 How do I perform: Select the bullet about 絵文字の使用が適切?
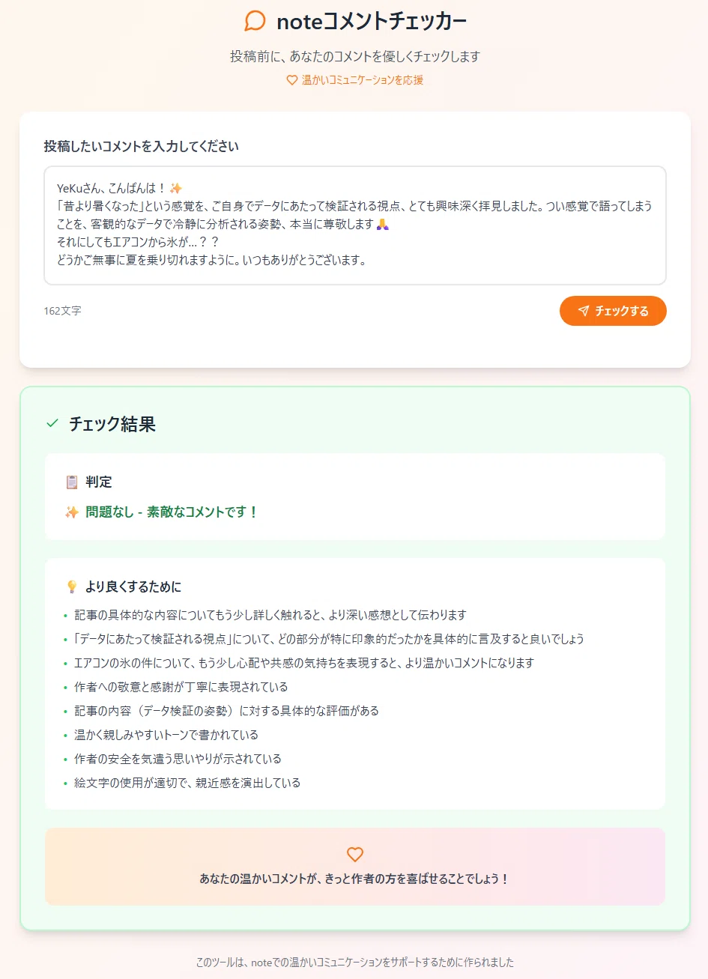(187, 783)
